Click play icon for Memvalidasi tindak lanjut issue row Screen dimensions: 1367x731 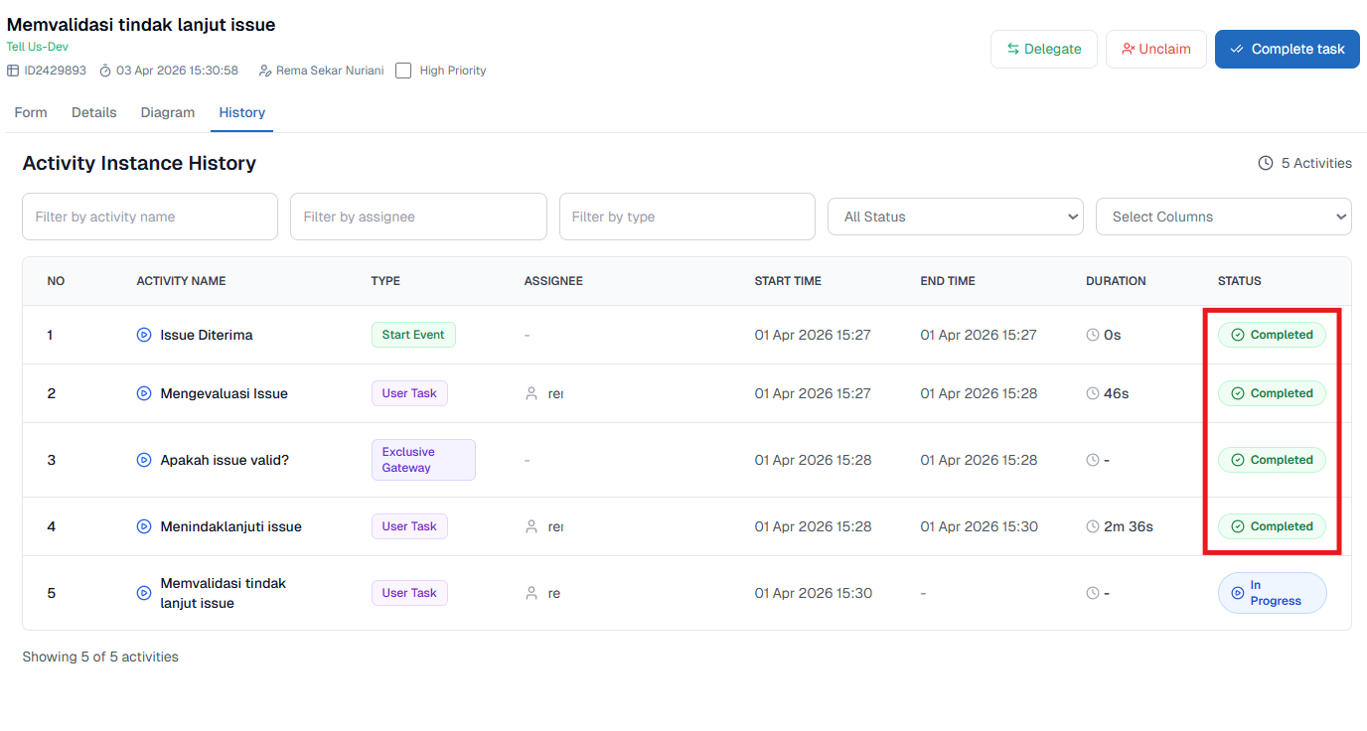tap(143, 593)
